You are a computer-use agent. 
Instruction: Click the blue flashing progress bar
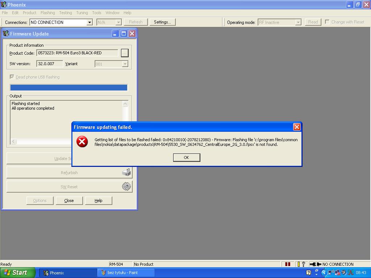click(69, 88)
